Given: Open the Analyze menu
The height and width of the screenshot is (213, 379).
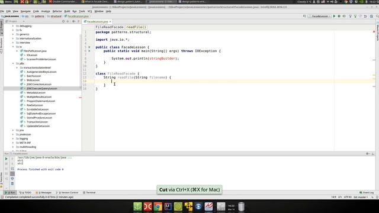Looking at the screenshot, I should point(46,11).
